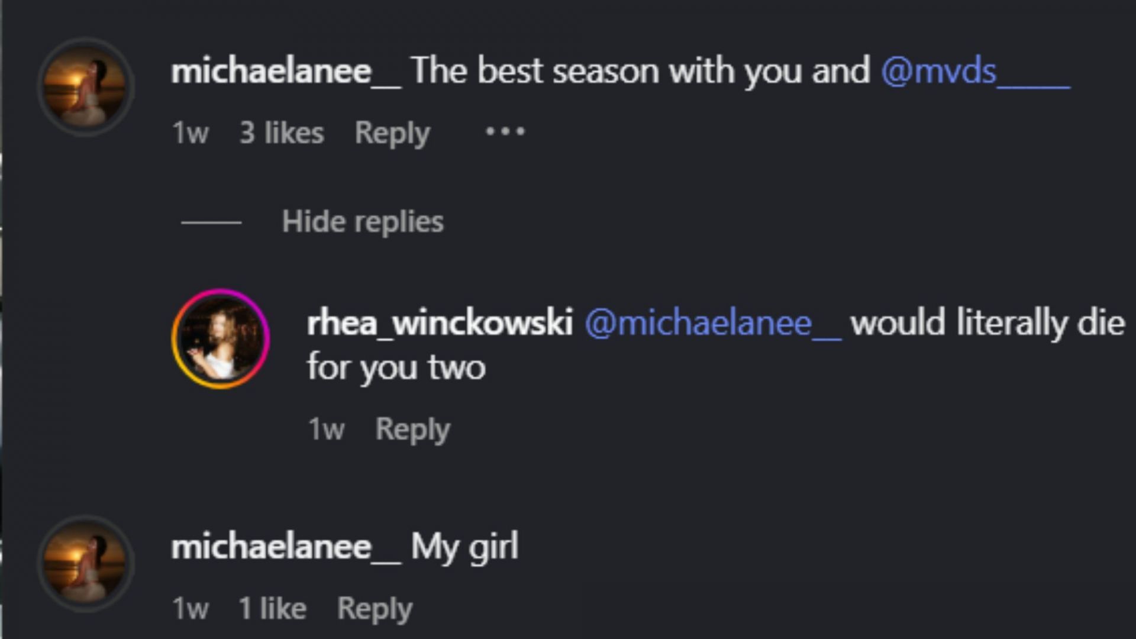Reply to rhea_winckowski's comment
This screenshot has width=1136, height=639.
click(413, 430)
